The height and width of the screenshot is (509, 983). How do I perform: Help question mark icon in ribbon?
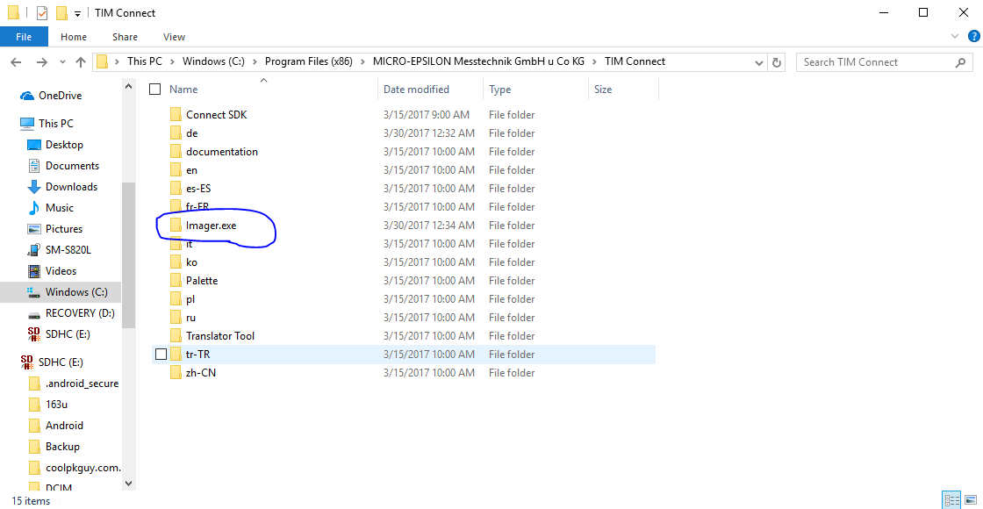[972, 37]
